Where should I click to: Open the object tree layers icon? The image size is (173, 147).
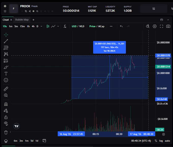[6, 141]
